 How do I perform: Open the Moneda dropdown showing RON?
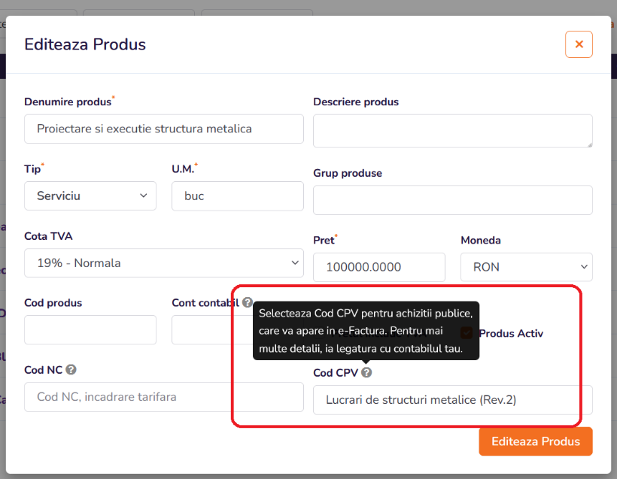click(527, 267)
